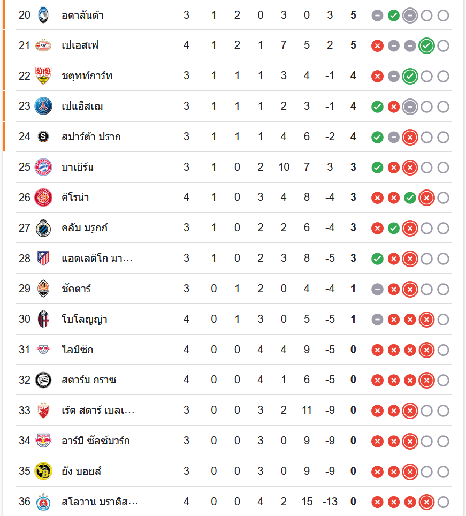Open the Atletico Madrid crest
Screen dimensions: 466x516
click(43, 259)
